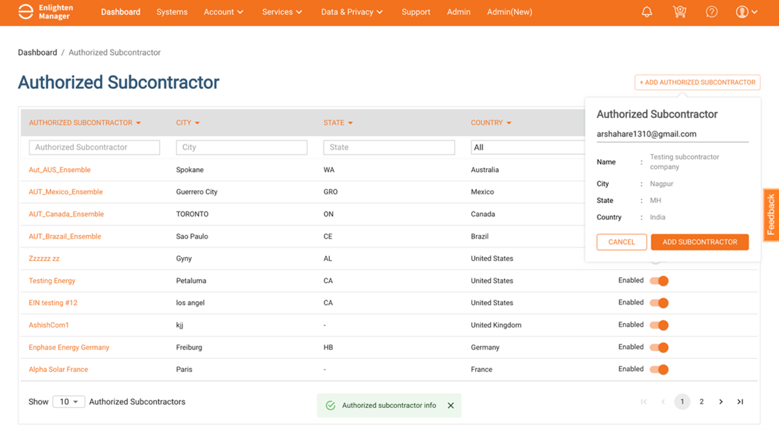Click the subcontractor email input field

(x=673, y=134)
